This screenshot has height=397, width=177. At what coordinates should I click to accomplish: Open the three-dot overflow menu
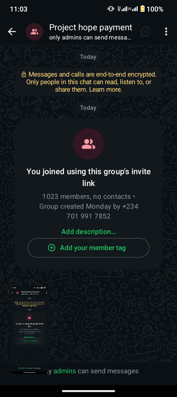pos(166,32)
